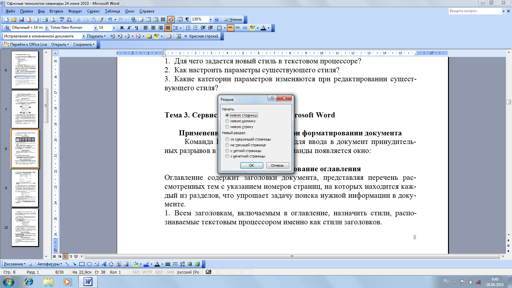Select the page 9 thumbnail
The width and height of the screenshot is (512, 288).
(x=25, y=188)
